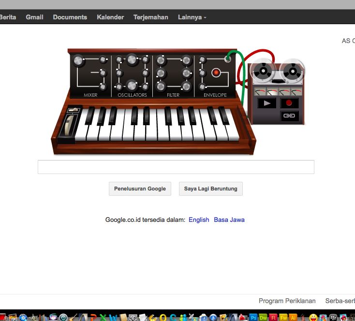Open Yahoo Messenger smiley in the dock
The image size is (355, 321).
click(313, 318)
